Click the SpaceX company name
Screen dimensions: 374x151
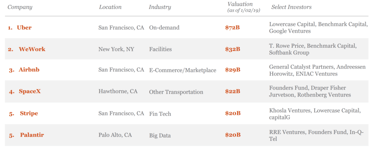click(x=30, y=91)
